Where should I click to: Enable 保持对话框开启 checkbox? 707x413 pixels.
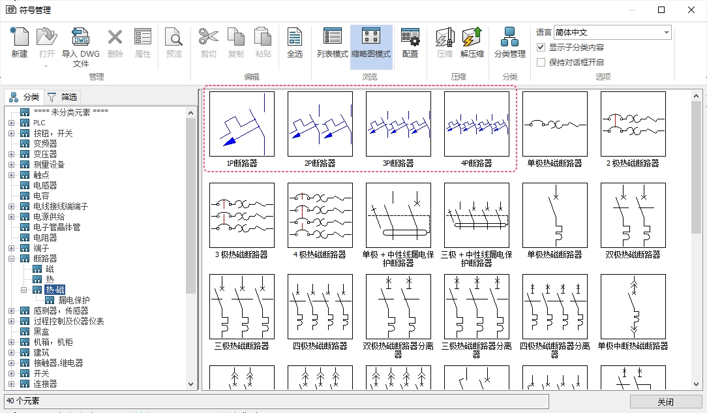pyautogui.click(x=541, y=63)
